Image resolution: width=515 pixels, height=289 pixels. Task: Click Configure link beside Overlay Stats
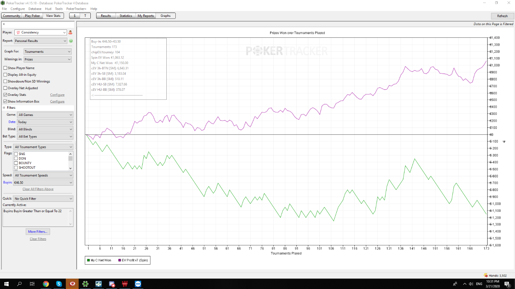57,95
